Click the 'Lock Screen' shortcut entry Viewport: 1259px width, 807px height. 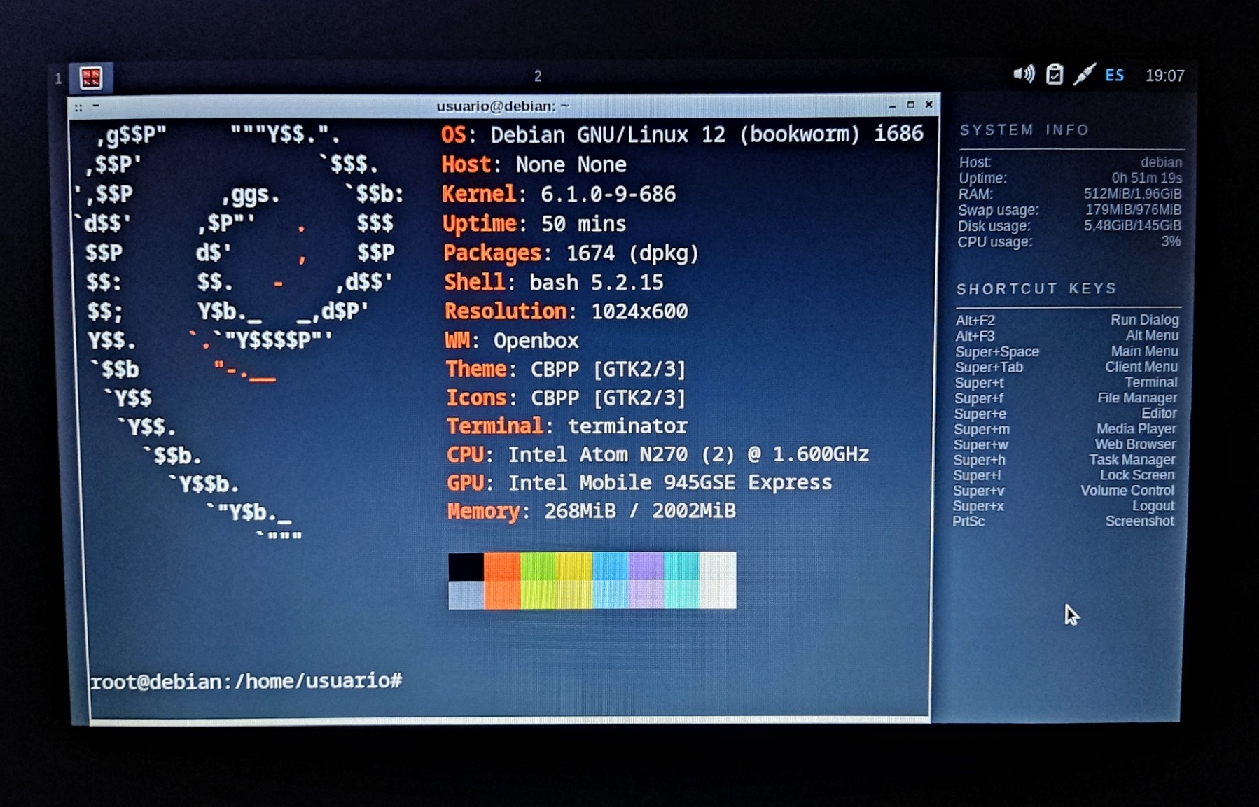tap(1137, 475)
